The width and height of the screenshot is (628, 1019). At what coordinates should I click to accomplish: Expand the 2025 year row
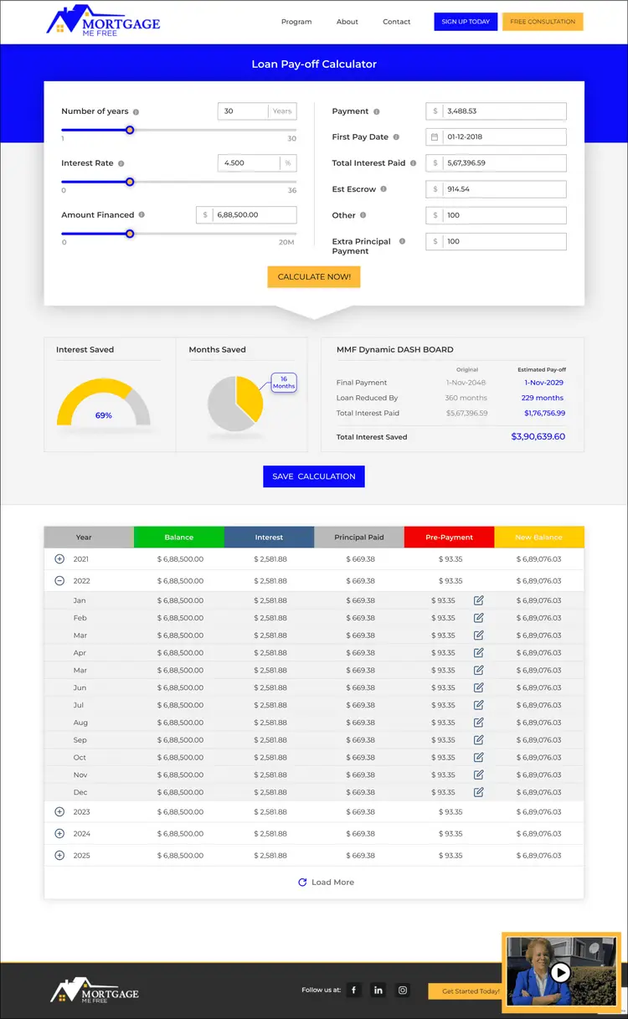[x=59, y=856]
